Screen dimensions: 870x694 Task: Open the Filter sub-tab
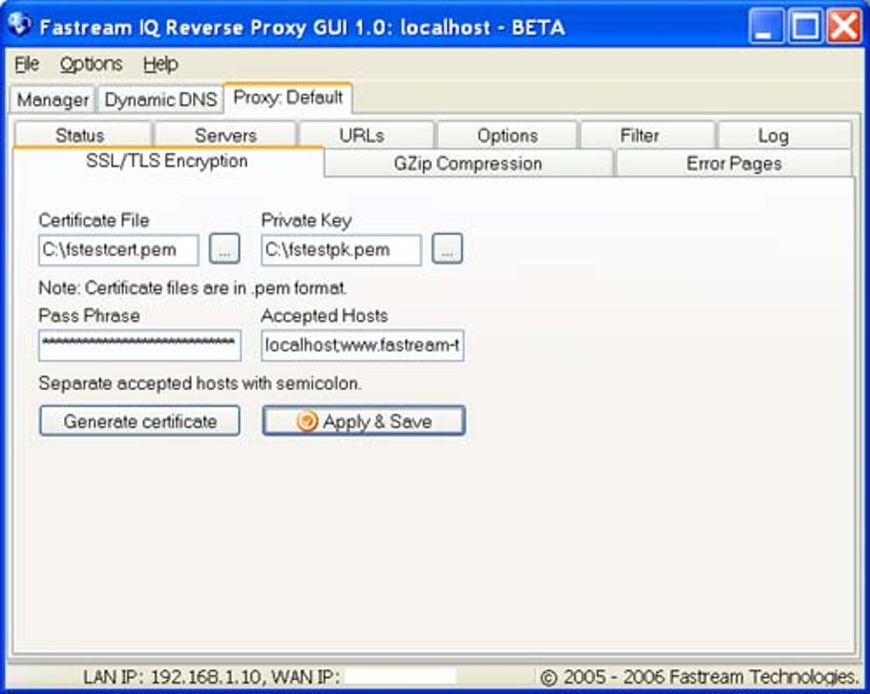(647, 135)
